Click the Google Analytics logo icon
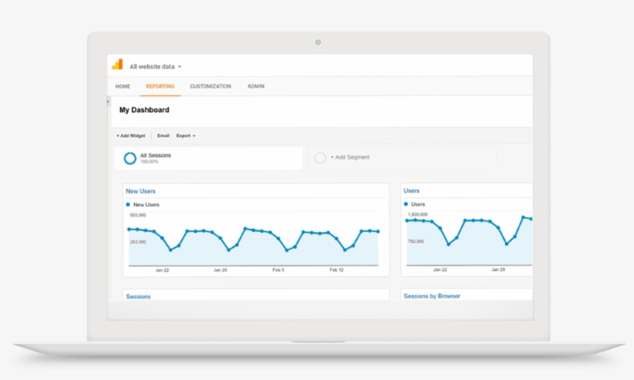 tap(118, 64)
